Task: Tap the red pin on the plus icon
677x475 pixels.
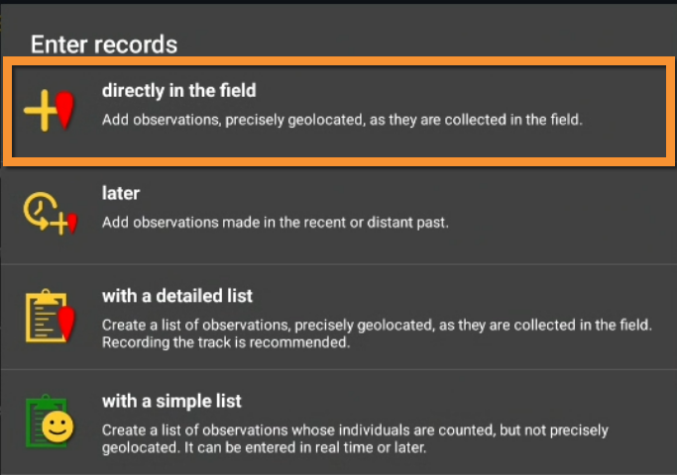Action: [65, 111]
